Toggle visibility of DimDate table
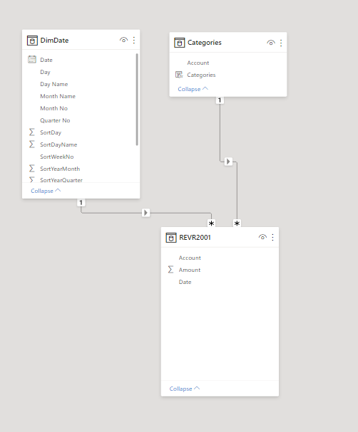This screenshot has height=432, width=358. (x=123, y=41)
